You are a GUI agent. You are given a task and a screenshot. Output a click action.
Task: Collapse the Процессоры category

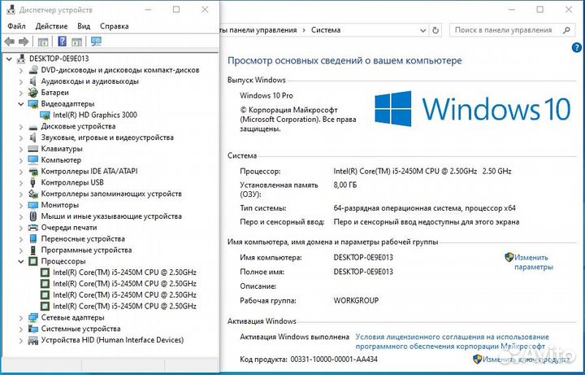coord(21,261)
